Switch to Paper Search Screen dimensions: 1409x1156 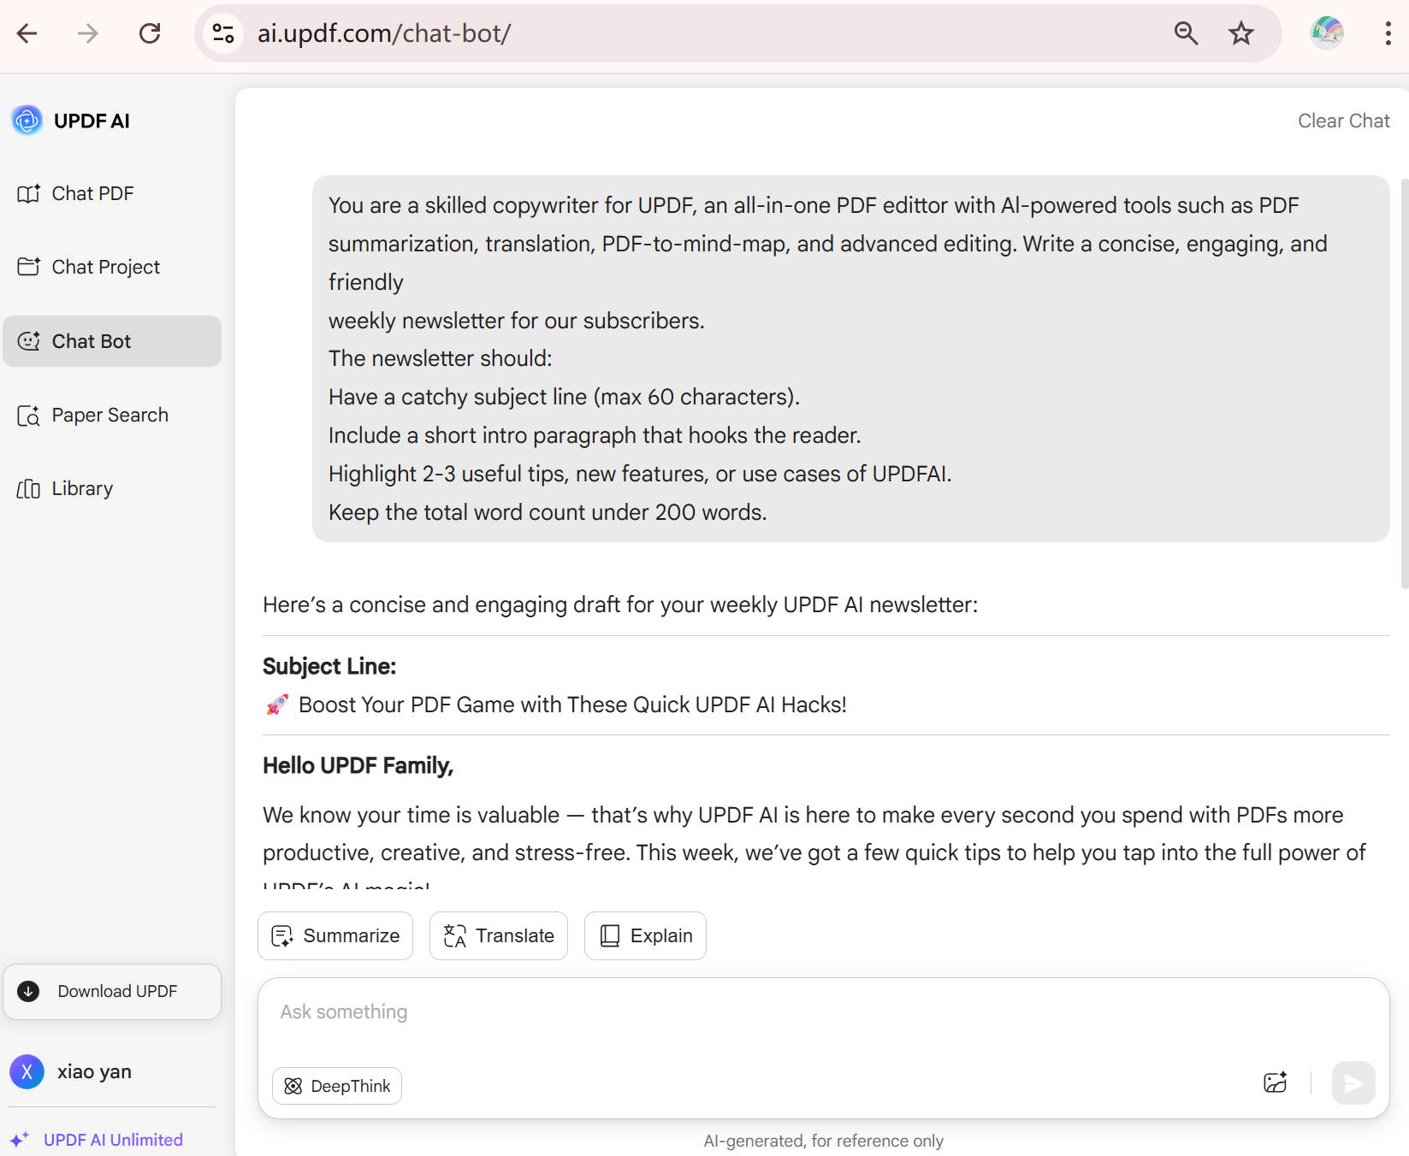point(110,415)
